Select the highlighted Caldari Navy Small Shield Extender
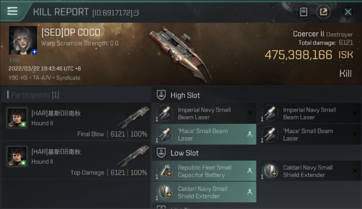Viewport: 362px width, 209px height. coord(204,192)
